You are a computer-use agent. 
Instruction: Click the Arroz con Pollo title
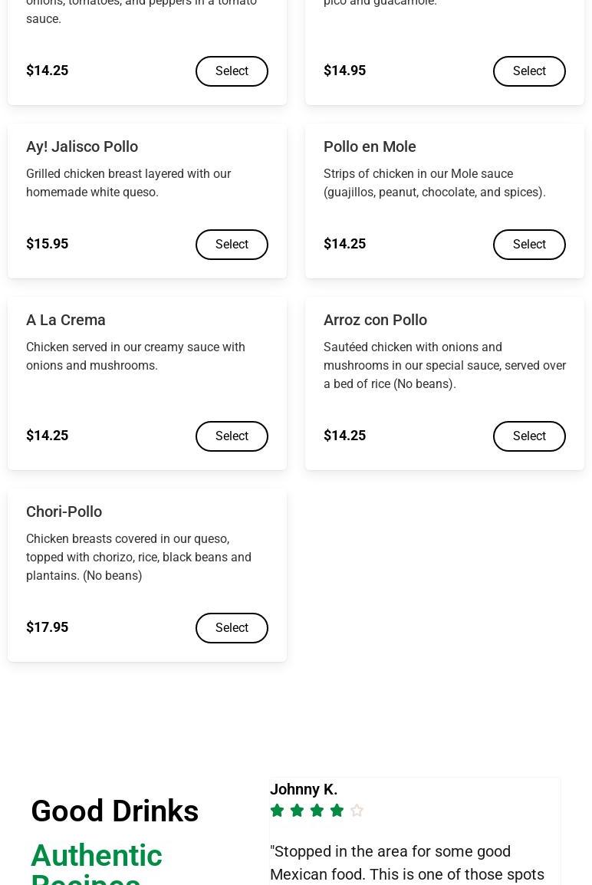pos(375,320)
